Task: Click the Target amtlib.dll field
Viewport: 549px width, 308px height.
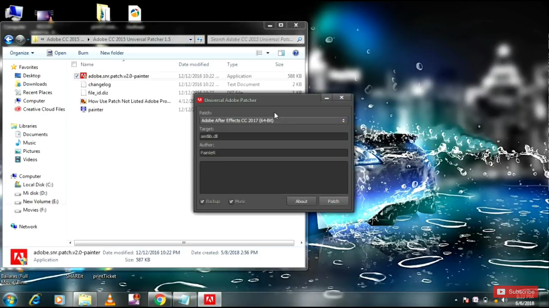Action: click(274, 136)
